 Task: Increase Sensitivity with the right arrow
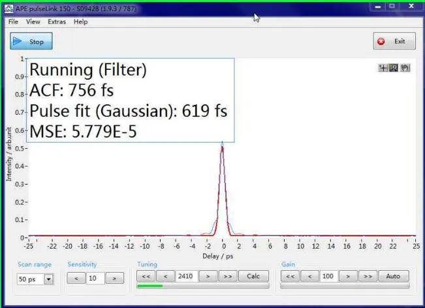[x=115, y=278]
